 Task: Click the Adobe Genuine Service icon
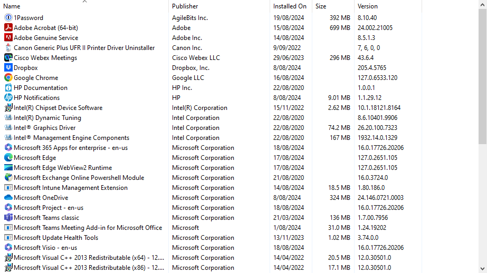click(8, 37)
